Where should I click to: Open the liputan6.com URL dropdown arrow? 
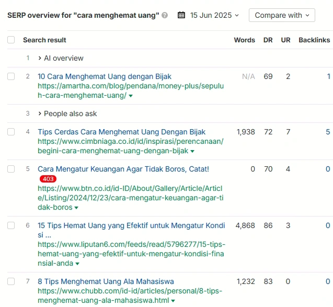[x=77, y=264]
